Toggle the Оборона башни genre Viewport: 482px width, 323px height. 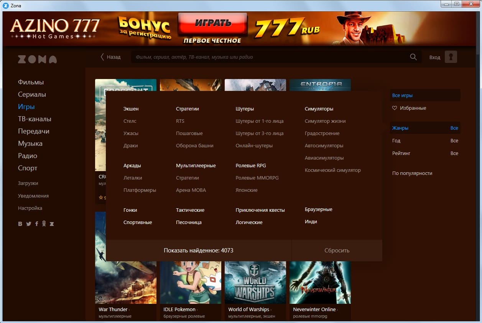[195, 146]
